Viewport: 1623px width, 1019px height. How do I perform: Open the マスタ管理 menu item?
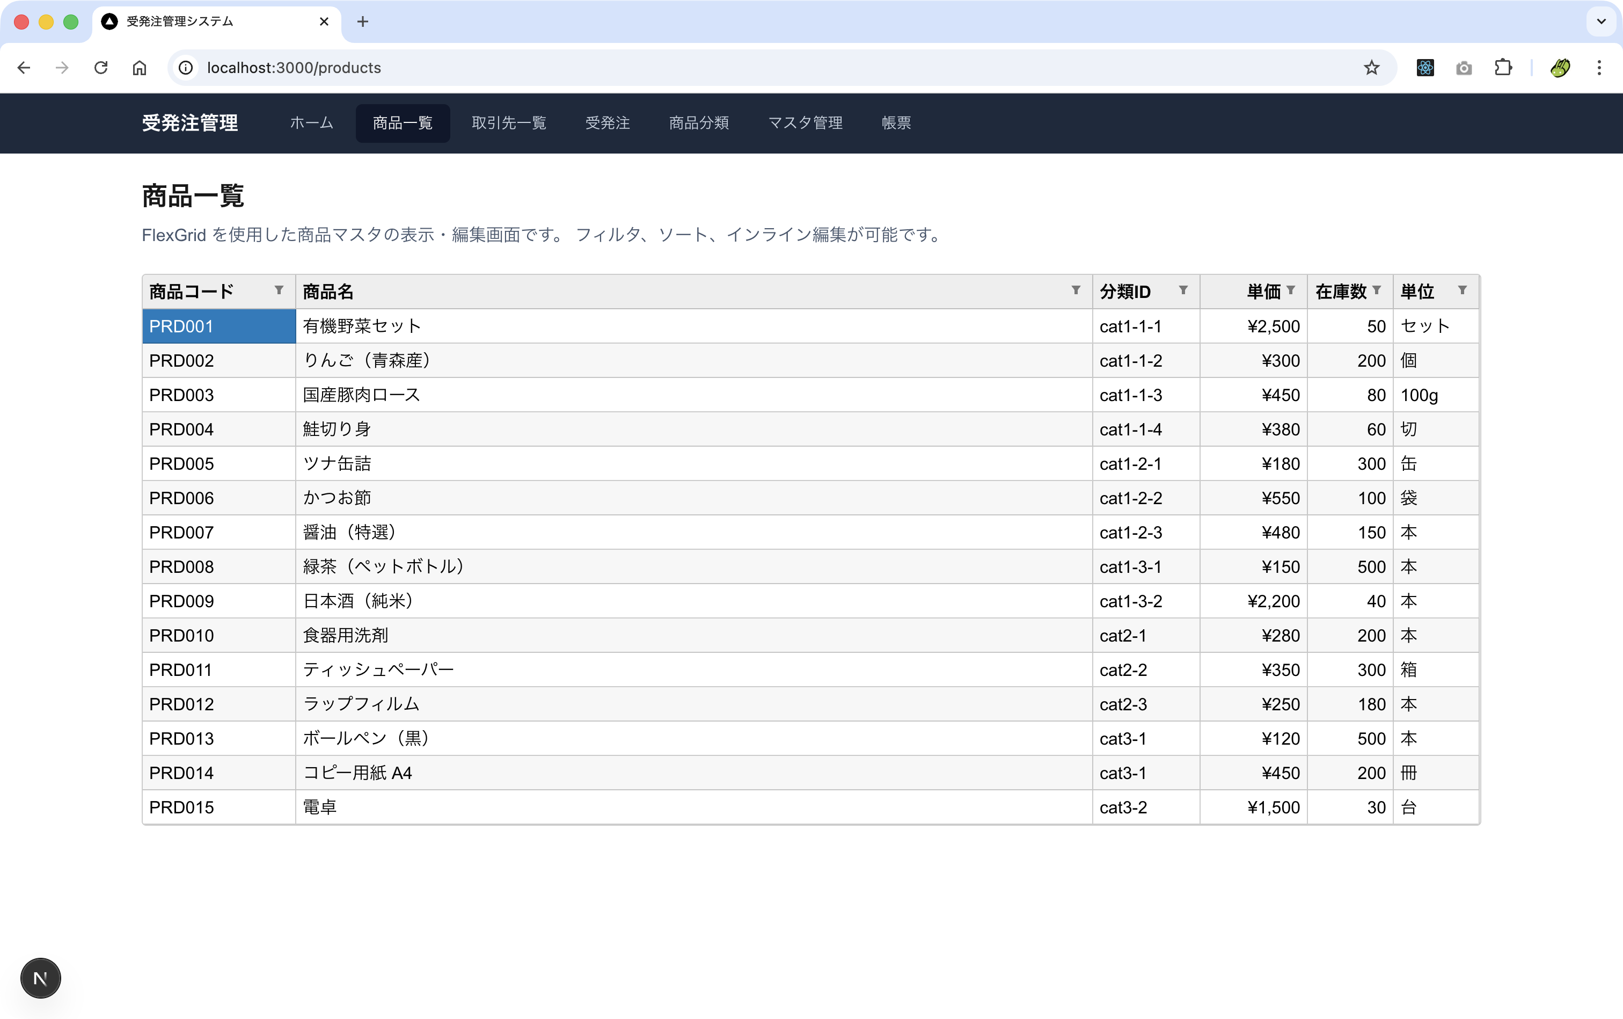click(x=805, y=122)
